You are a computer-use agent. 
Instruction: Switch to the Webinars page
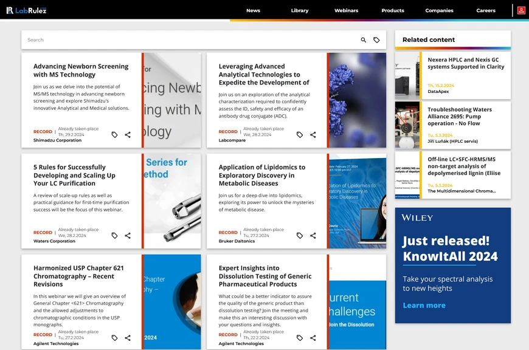[x=346, y=10]
